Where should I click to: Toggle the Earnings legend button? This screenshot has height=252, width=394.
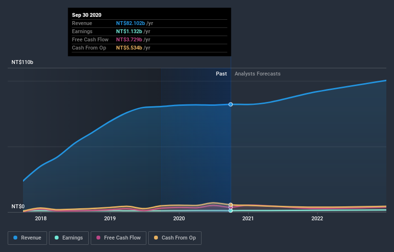point(69,238)
